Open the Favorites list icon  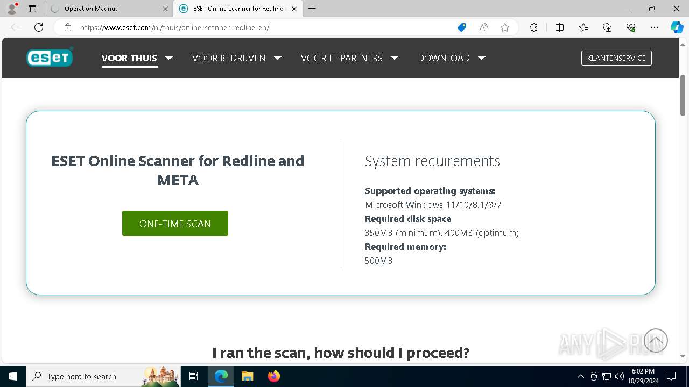583,27
